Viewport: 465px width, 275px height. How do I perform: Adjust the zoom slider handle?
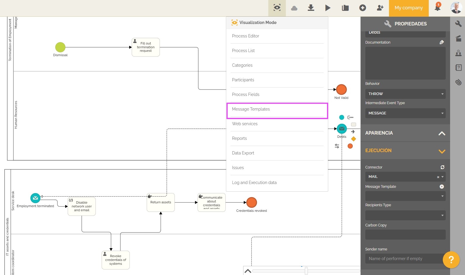point(306,271)
